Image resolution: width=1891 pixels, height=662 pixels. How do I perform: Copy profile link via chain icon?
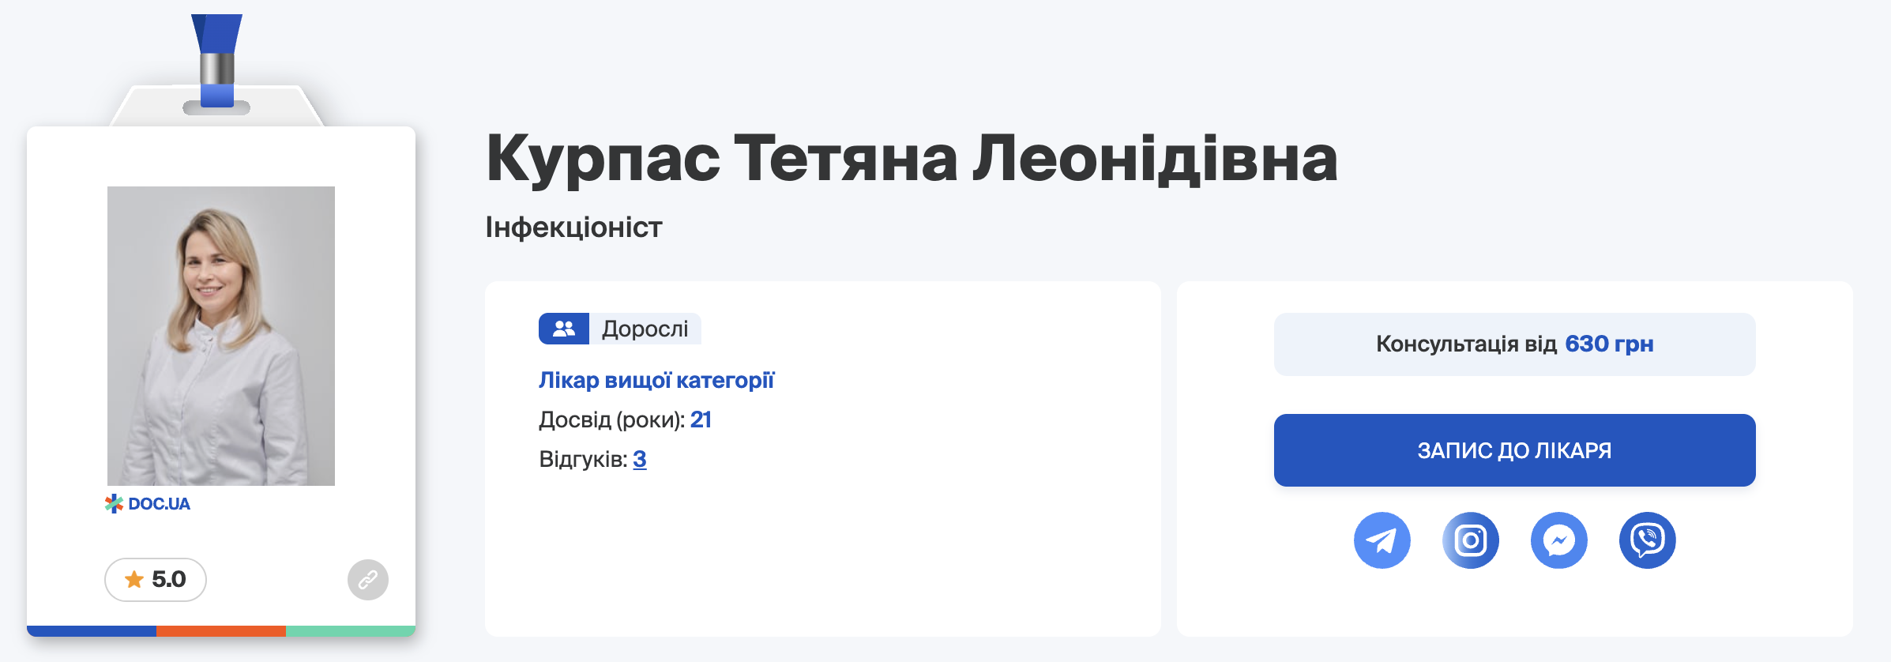pyautogui.click(x=368, y=580)
